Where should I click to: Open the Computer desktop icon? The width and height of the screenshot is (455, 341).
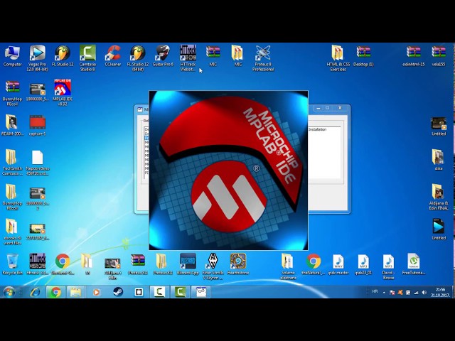pyautogui.click(x=12, y=57)
